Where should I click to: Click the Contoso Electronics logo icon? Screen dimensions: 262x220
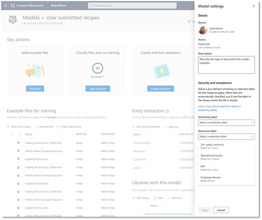13,6
